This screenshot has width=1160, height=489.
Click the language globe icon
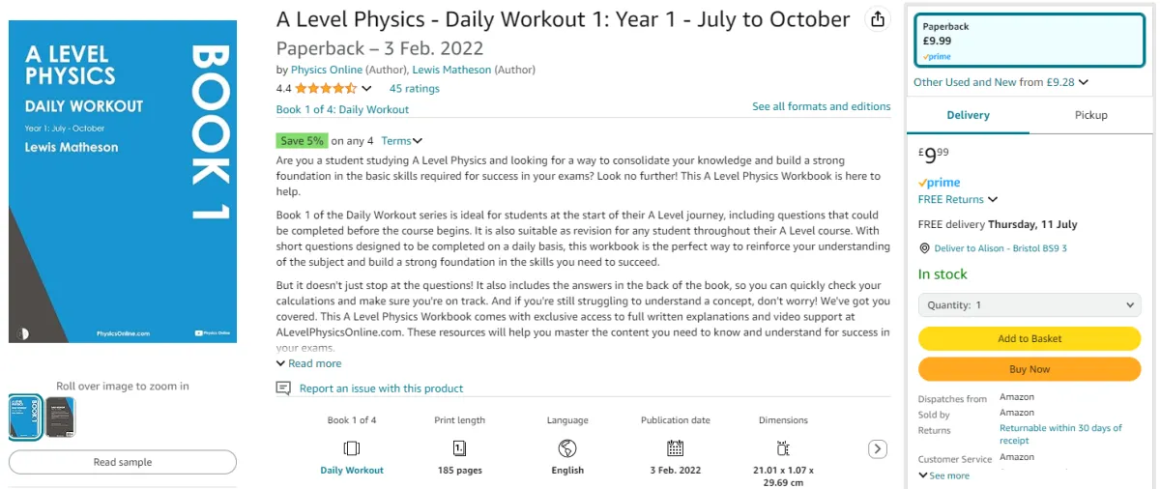(x=567, y=447)
